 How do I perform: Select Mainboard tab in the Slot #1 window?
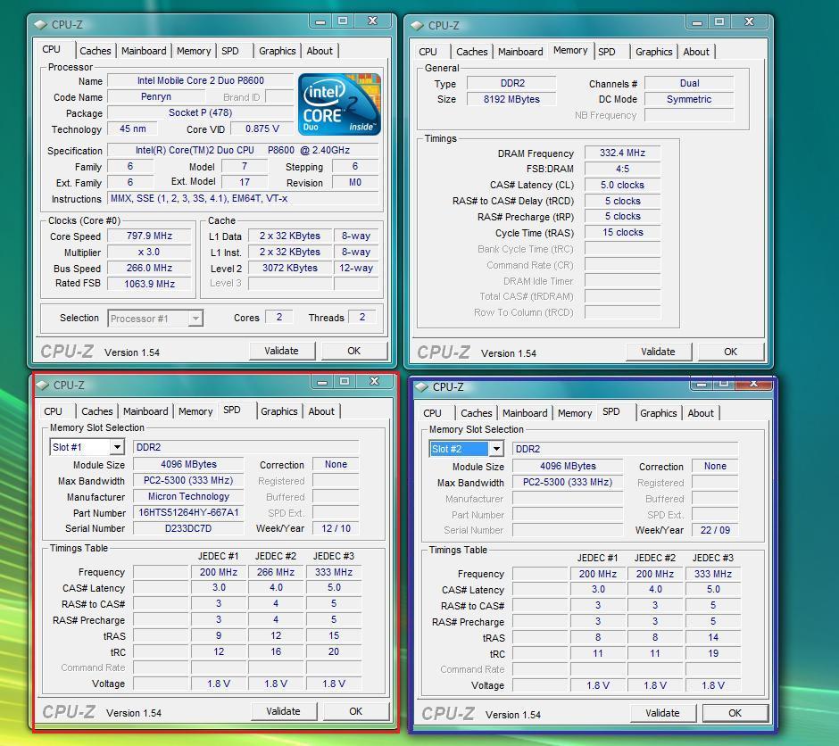(x=145, y=411)
